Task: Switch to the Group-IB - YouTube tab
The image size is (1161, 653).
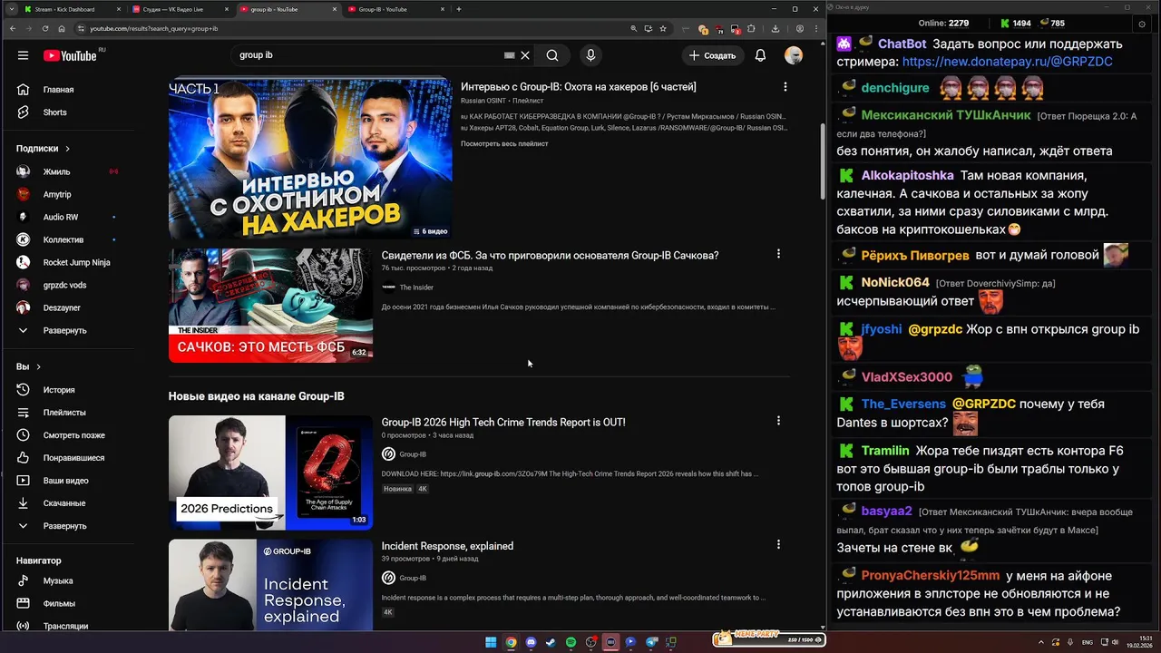Action: point(395,9)
